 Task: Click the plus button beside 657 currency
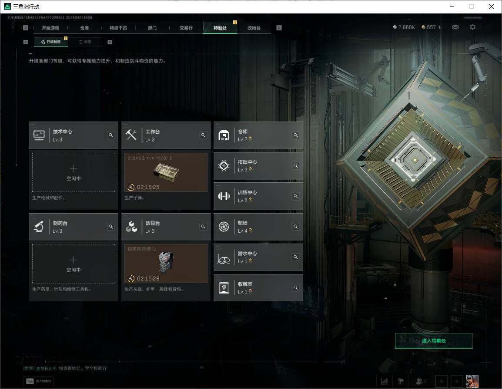tap(439, 27)
